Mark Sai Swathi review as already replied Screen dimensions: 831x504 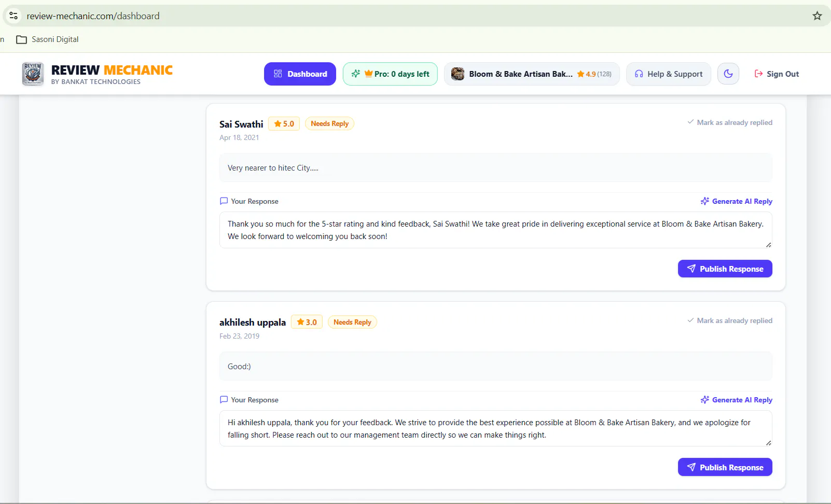click(730, 122)
